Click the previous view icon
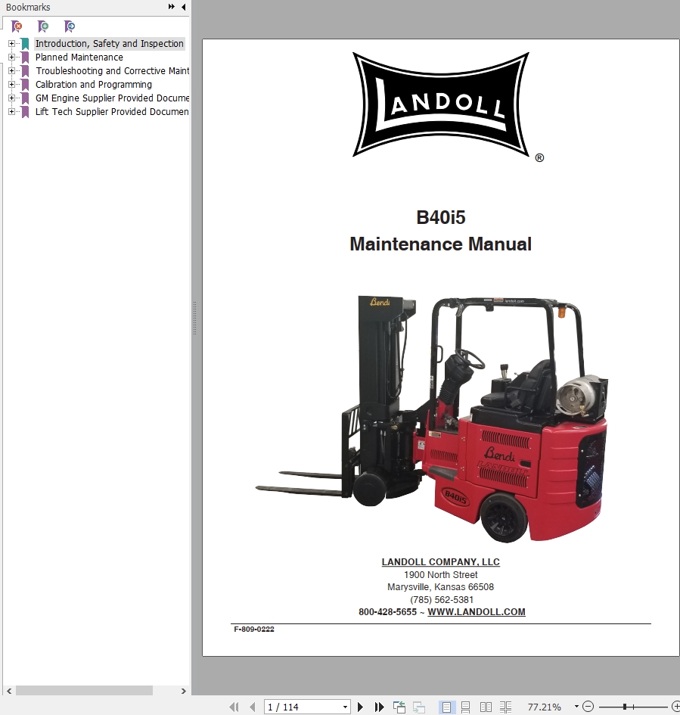The width and height of the screenshot is (680, 715). [x=399, y=707]
